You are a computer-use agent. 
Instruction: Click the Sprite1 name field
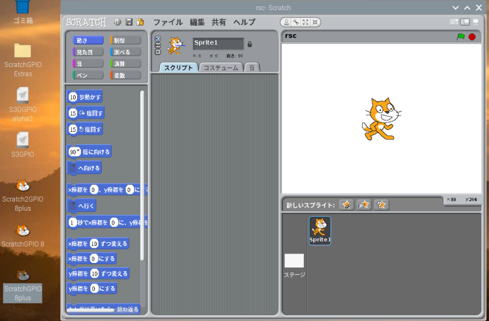coord(218,44)
